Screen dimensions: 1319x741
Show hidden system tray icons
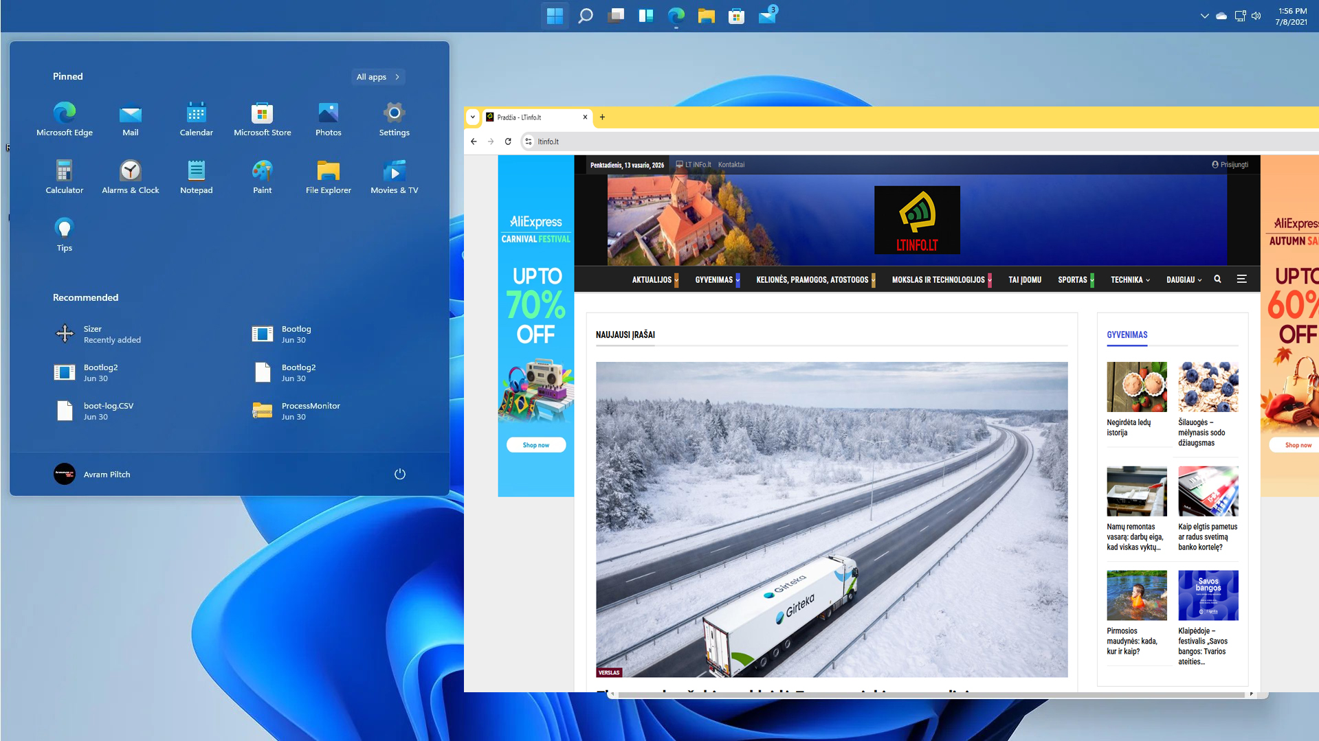pyautogui.click(x=1204, y=16)
